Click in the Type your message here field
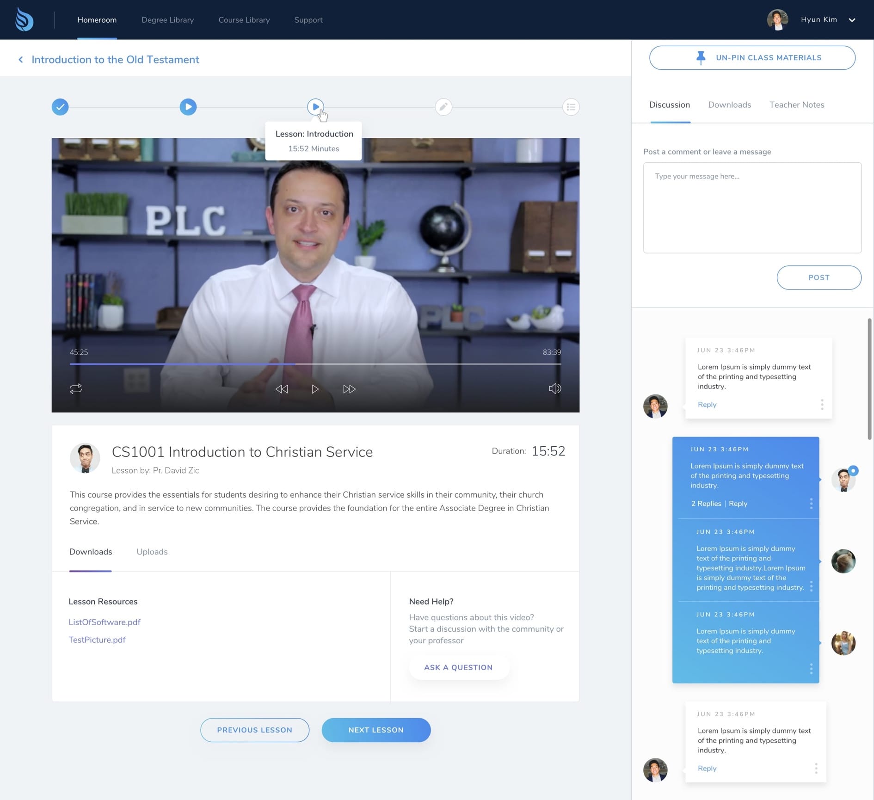874x800 pixels. point(752,208)
